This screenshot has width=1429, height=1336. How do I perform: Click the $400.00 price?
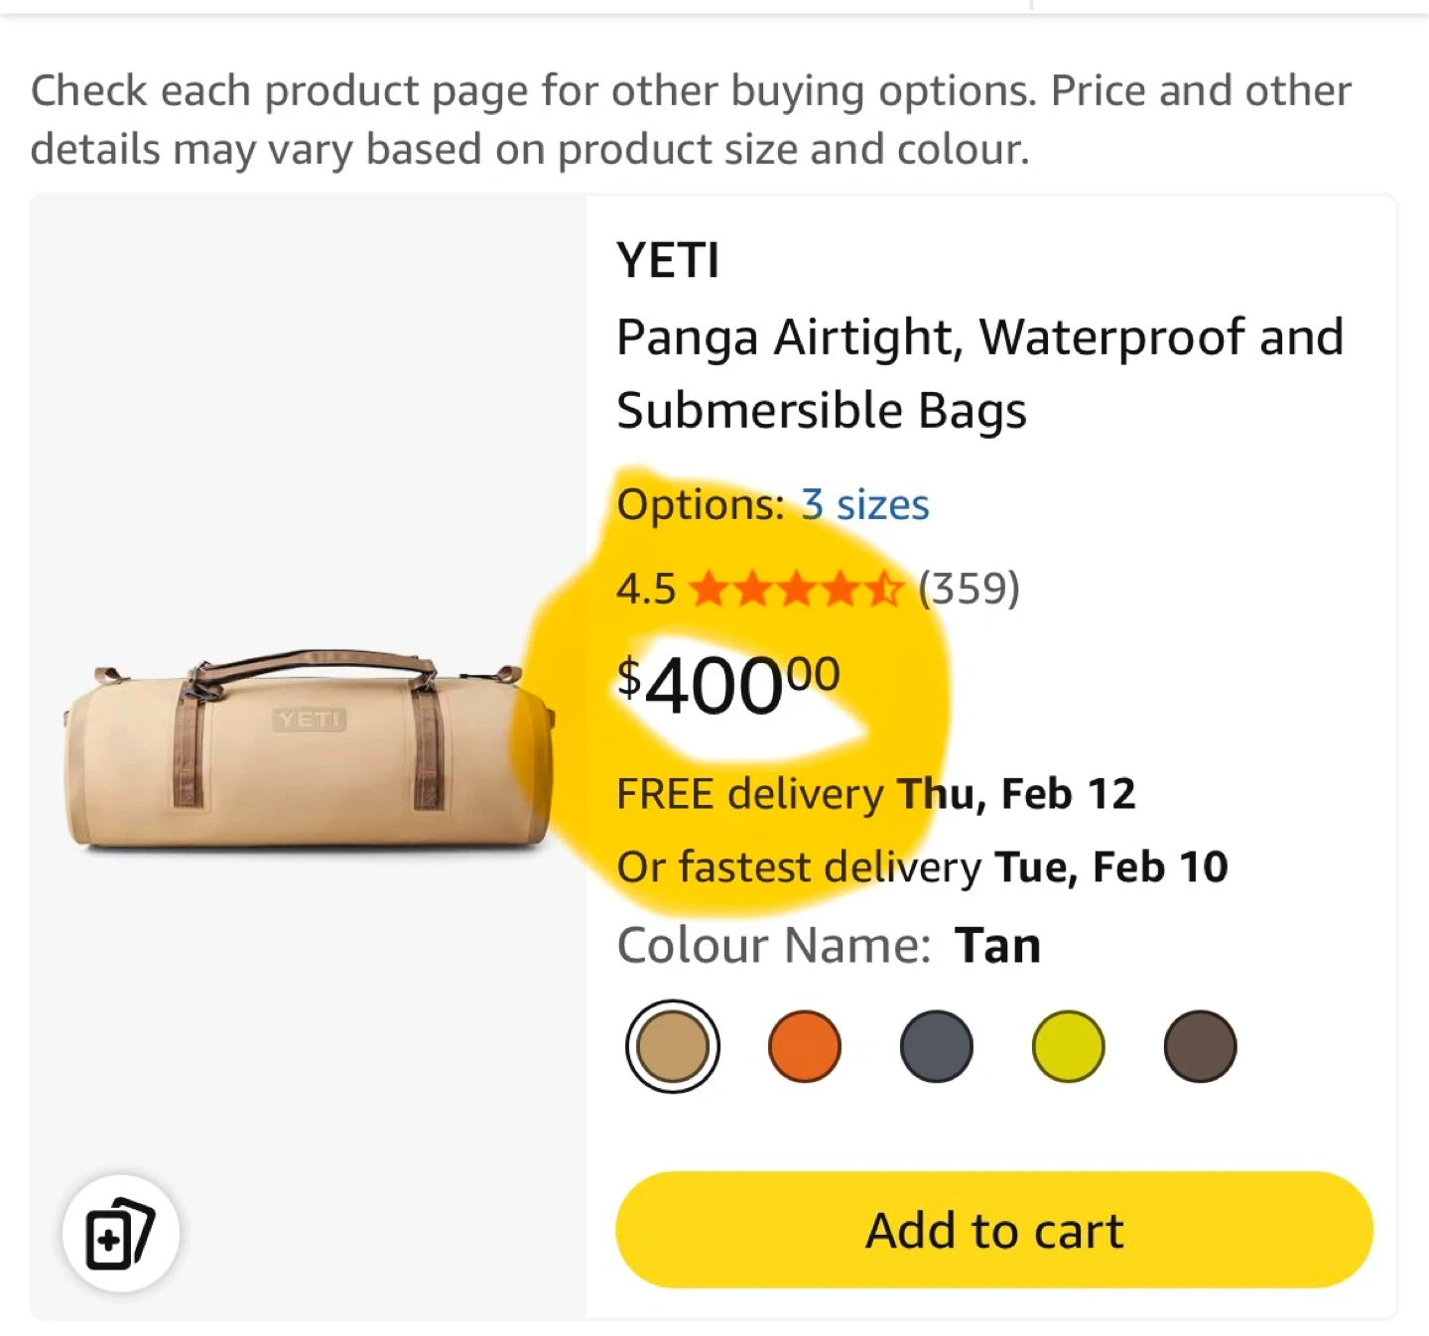[x=728, y=684]
